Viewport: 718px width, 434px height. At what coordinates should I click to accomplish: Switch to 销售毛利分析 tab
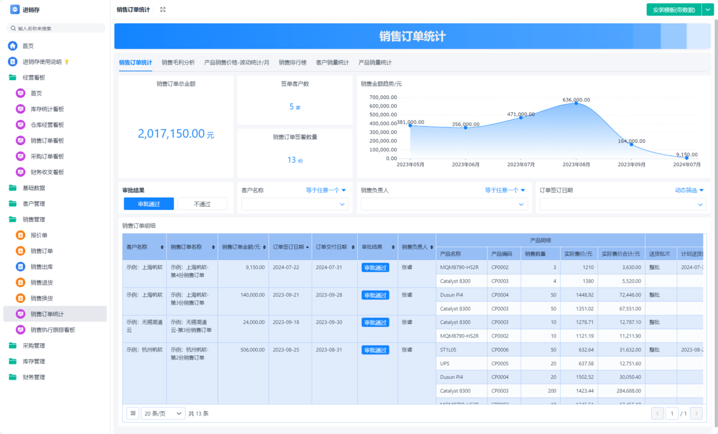click(178, 62)
